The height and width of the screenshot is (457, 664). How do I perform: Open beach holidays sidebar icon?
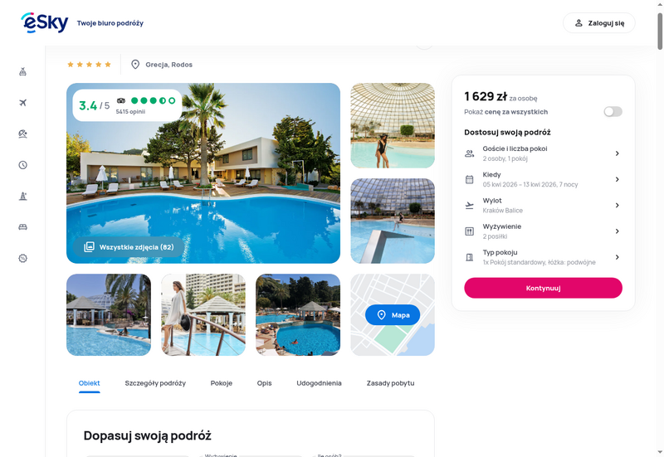tap(23, 134)
